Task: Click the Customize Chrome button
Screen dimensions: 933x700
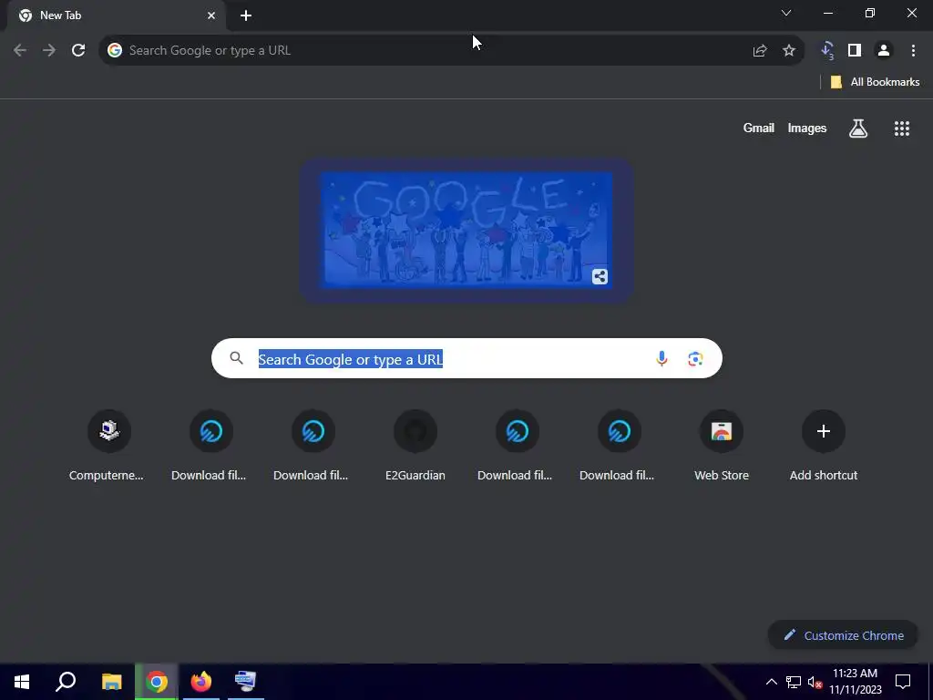Action: click(843, 635)
